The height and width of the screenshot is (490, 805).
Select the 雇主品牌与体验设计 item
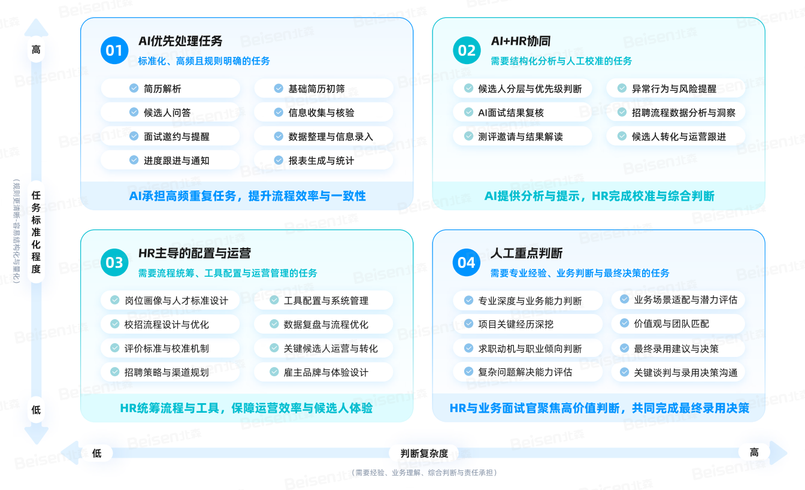tap(323, 372)
